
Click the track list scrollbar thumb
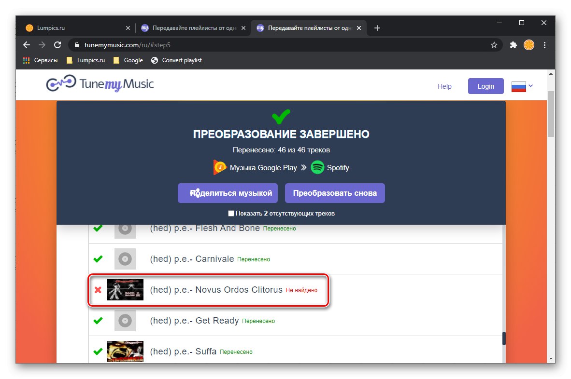[x=504, y=338]
